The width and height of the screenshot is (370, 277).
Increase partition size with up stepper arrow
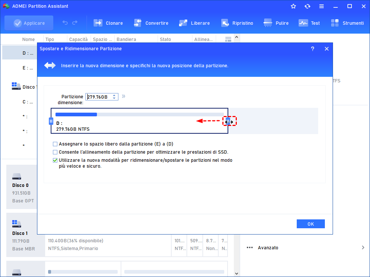tap(114, 95)
